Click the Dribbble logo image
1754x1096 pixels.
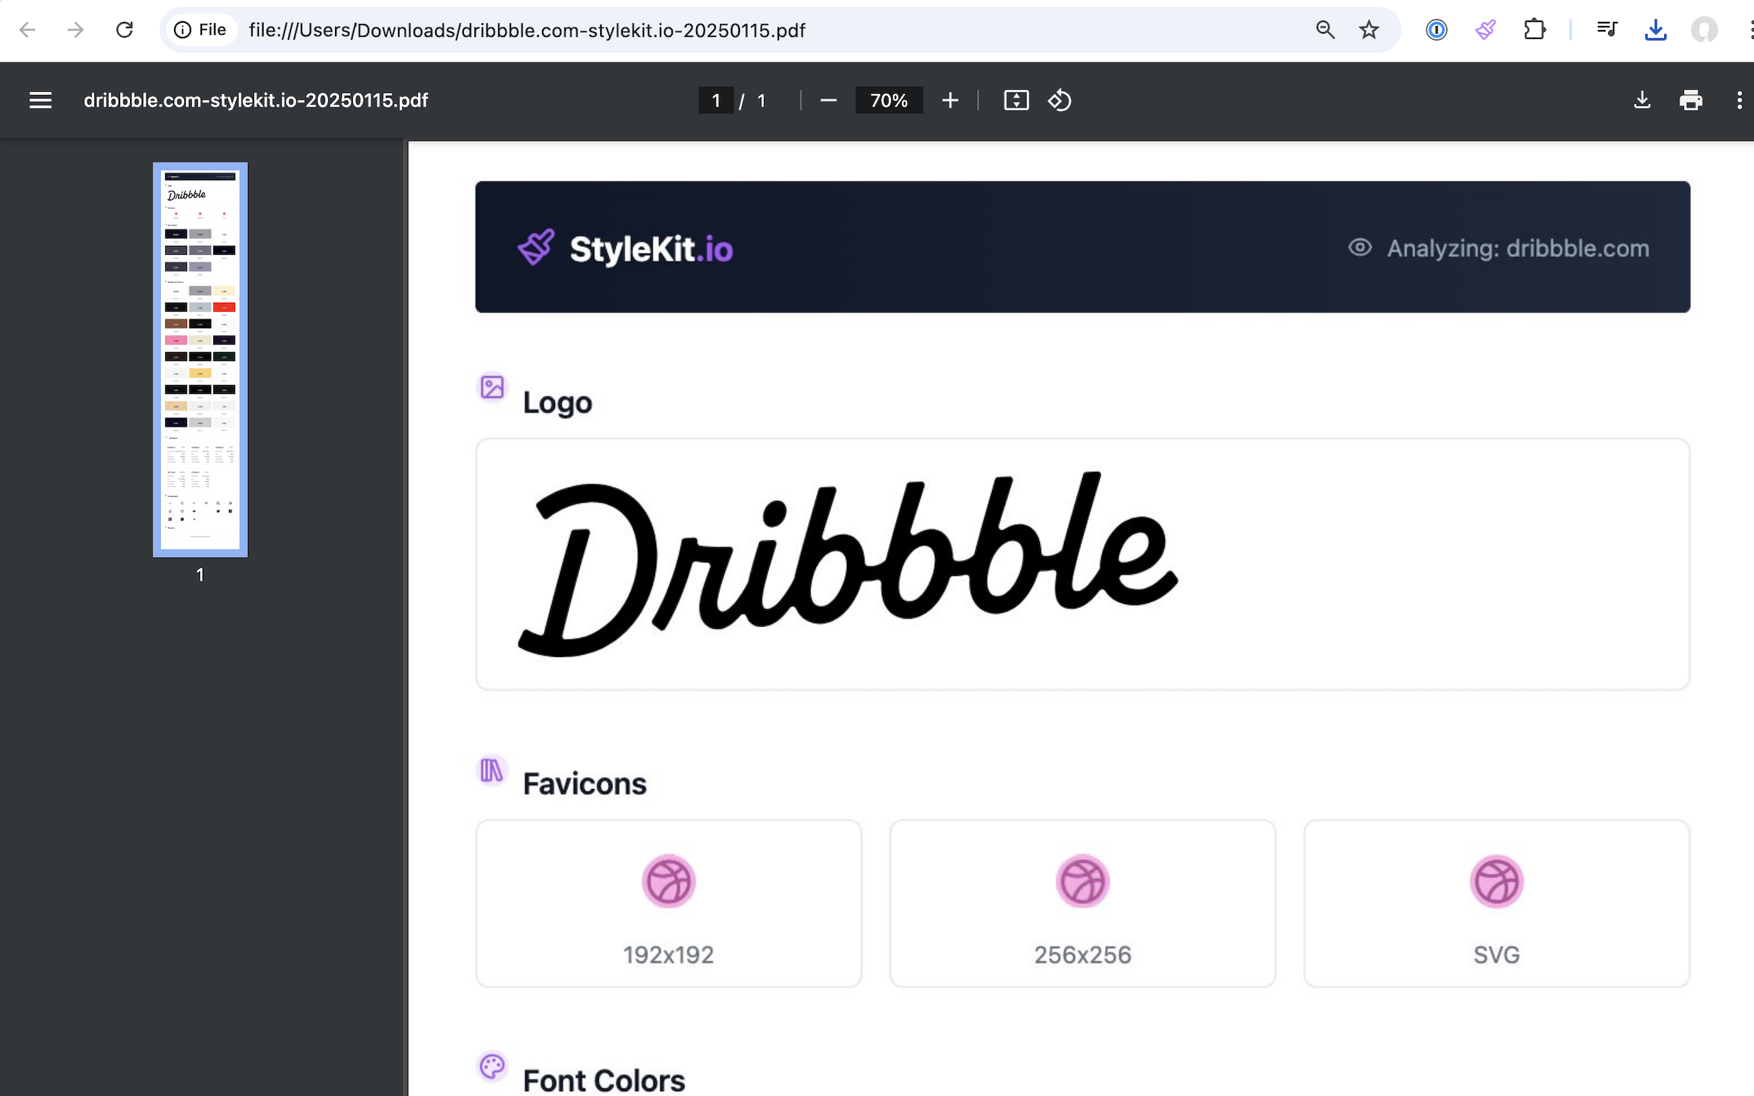click(848, 564)
